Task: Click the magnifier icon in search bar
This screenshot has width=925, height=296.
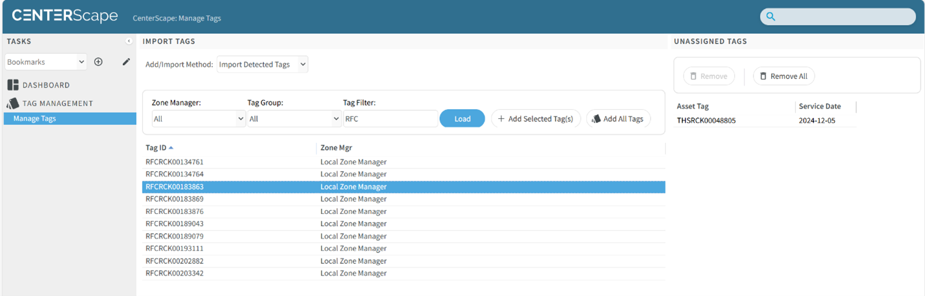Action: (770, 17)
